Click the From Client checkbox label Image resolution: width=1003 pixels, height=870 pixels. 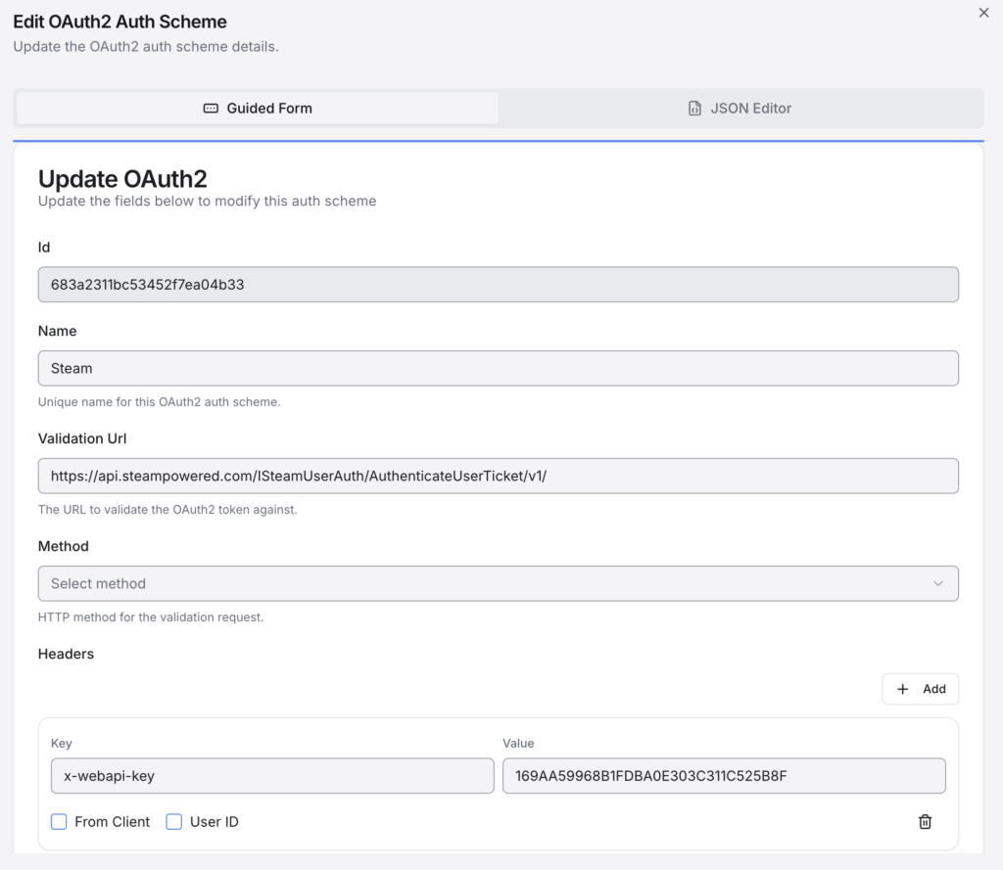[x=113, y=822]
